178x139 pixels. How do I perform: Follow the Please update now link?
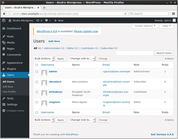tap(86, 31)
